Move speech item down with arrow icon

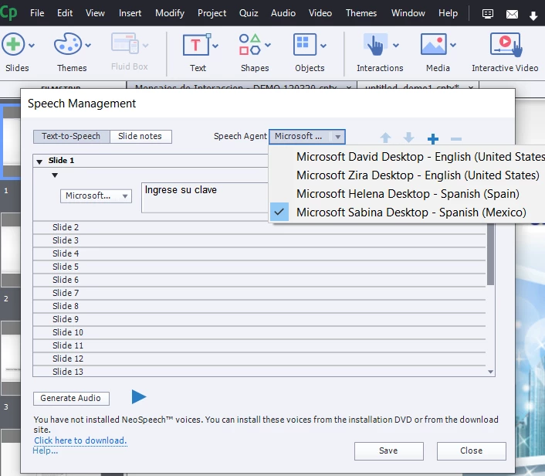[409, 138]
